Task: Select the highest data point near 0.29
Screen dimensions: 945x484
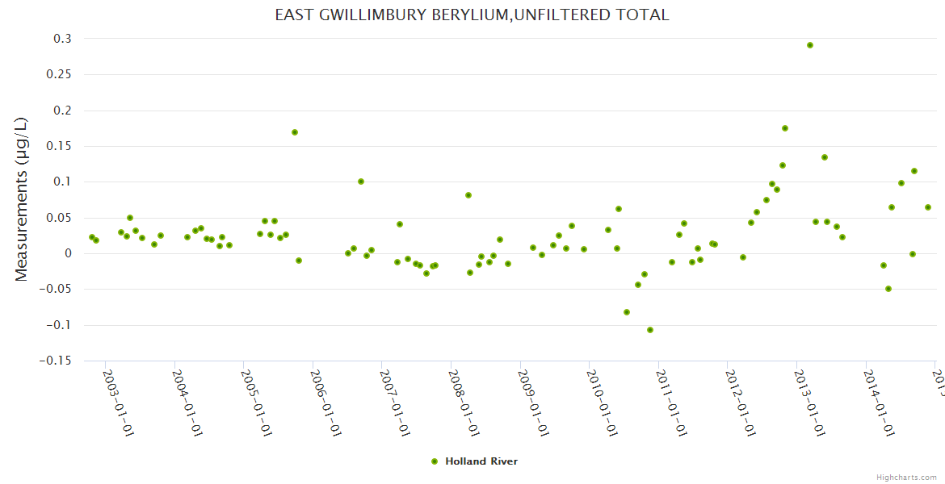Action: click(x=810, y=45)
